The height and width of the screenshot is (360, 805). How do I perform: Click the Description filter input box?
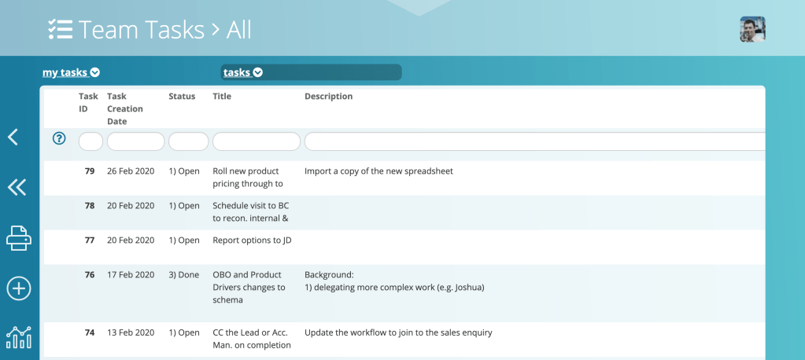click(x=535, y=141)
